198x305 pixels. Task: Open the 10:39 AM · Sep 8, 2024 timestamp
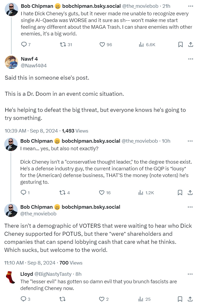(31, 131)
